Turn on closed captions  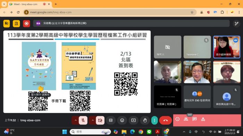111,120
